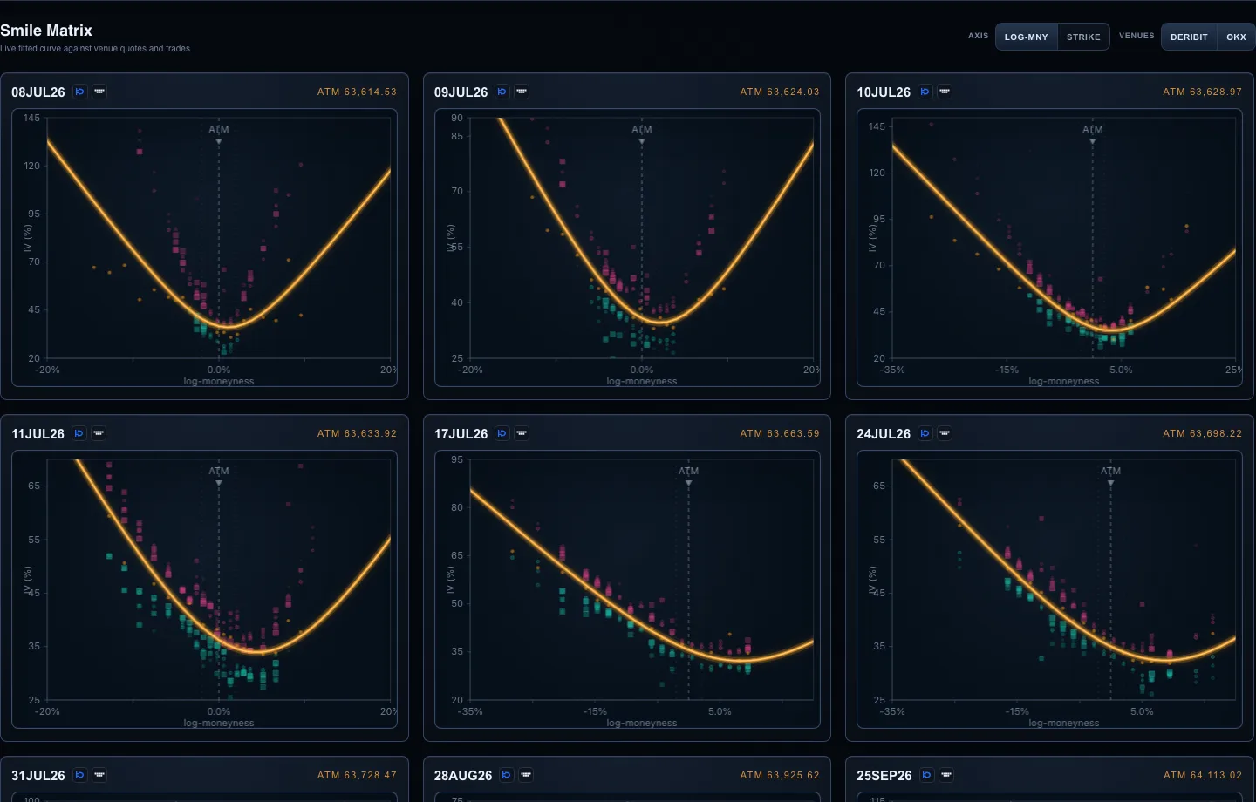Toggle OKX venue icon on 09JUL26 card
Image resolution: width=1256 pixels, height=802 pixels.
click(x=522, y=92)
